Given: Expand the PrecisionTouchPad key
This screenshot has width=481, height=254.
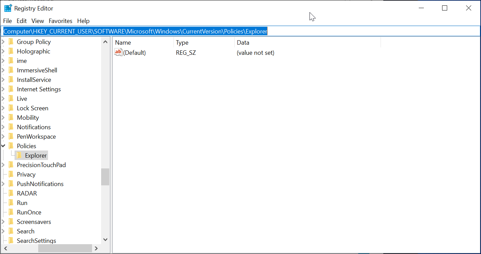Looking at the screenshot, I should (x=3, y=165).
